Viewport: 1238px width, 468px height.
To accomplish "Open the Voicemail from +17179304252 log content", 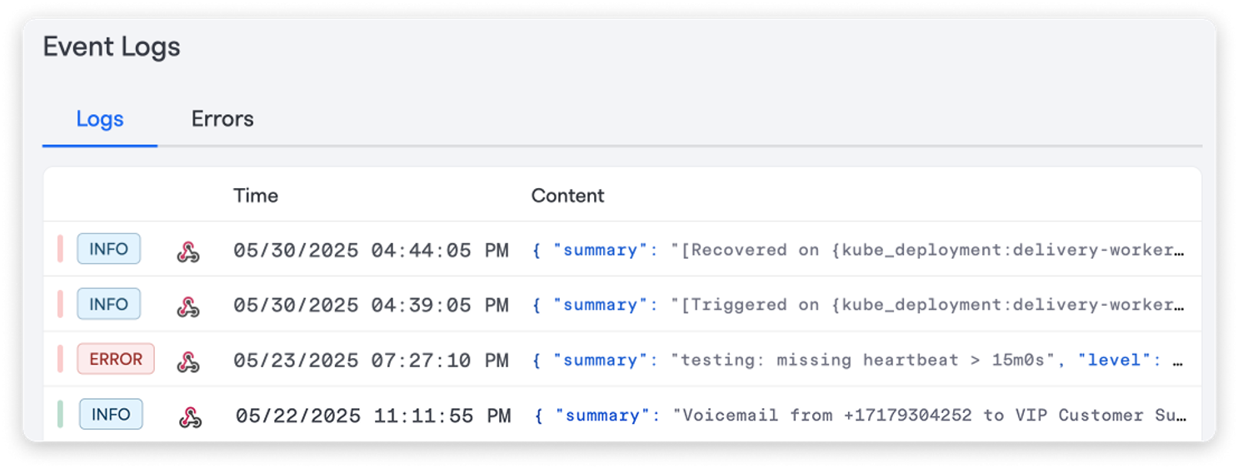I will click(x=861, y=415).
